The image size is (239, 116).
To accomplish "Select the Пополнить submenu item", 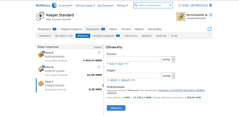I will 131,36.
